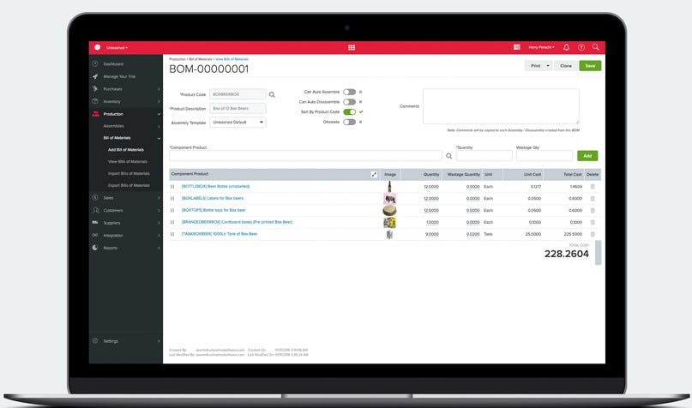Click the Wastage Qty input field
Viewport: 692px width, 408px height.
[545, 156]
